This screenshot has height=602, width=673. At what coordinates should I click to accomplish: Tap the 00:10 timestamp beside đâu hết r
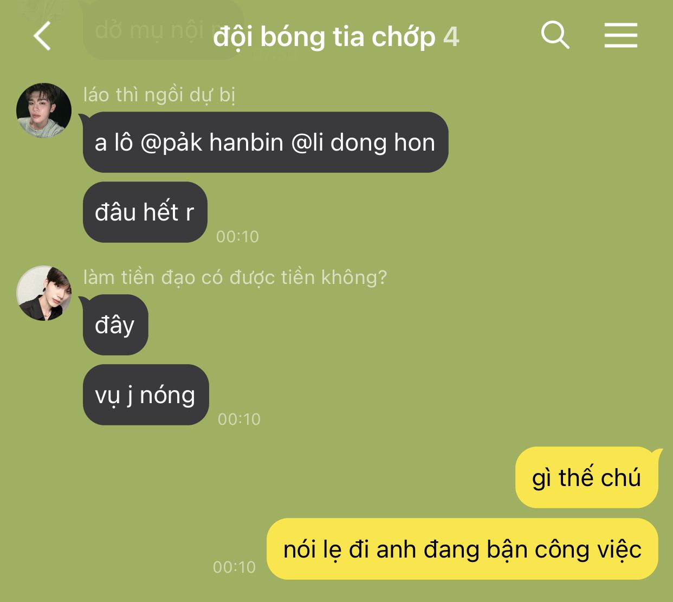click(x=238, y=236)
